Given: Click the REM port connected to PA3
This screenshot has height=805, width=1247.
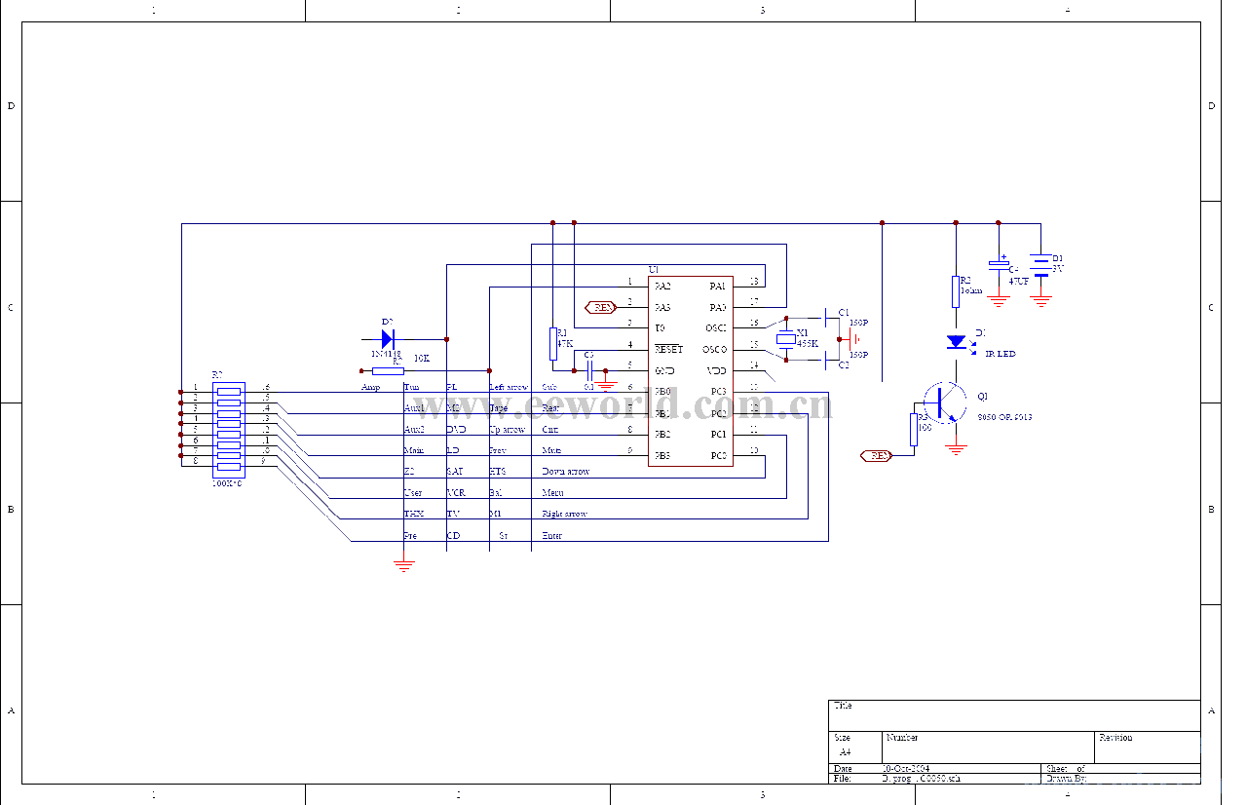Looking at the screenshot, I should (601, 307).
